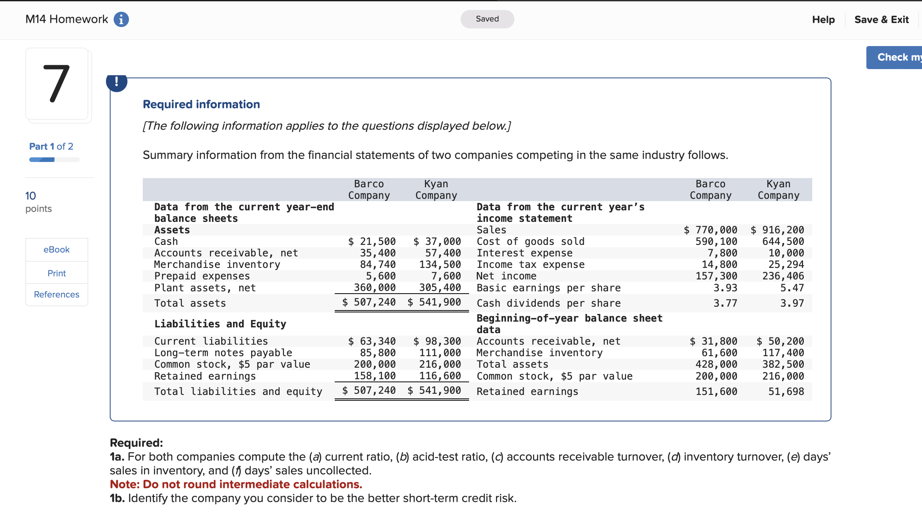922x512 pixels.
Task: Click the Net income row label
Action: pyautogui.click(x=506, y=276)
